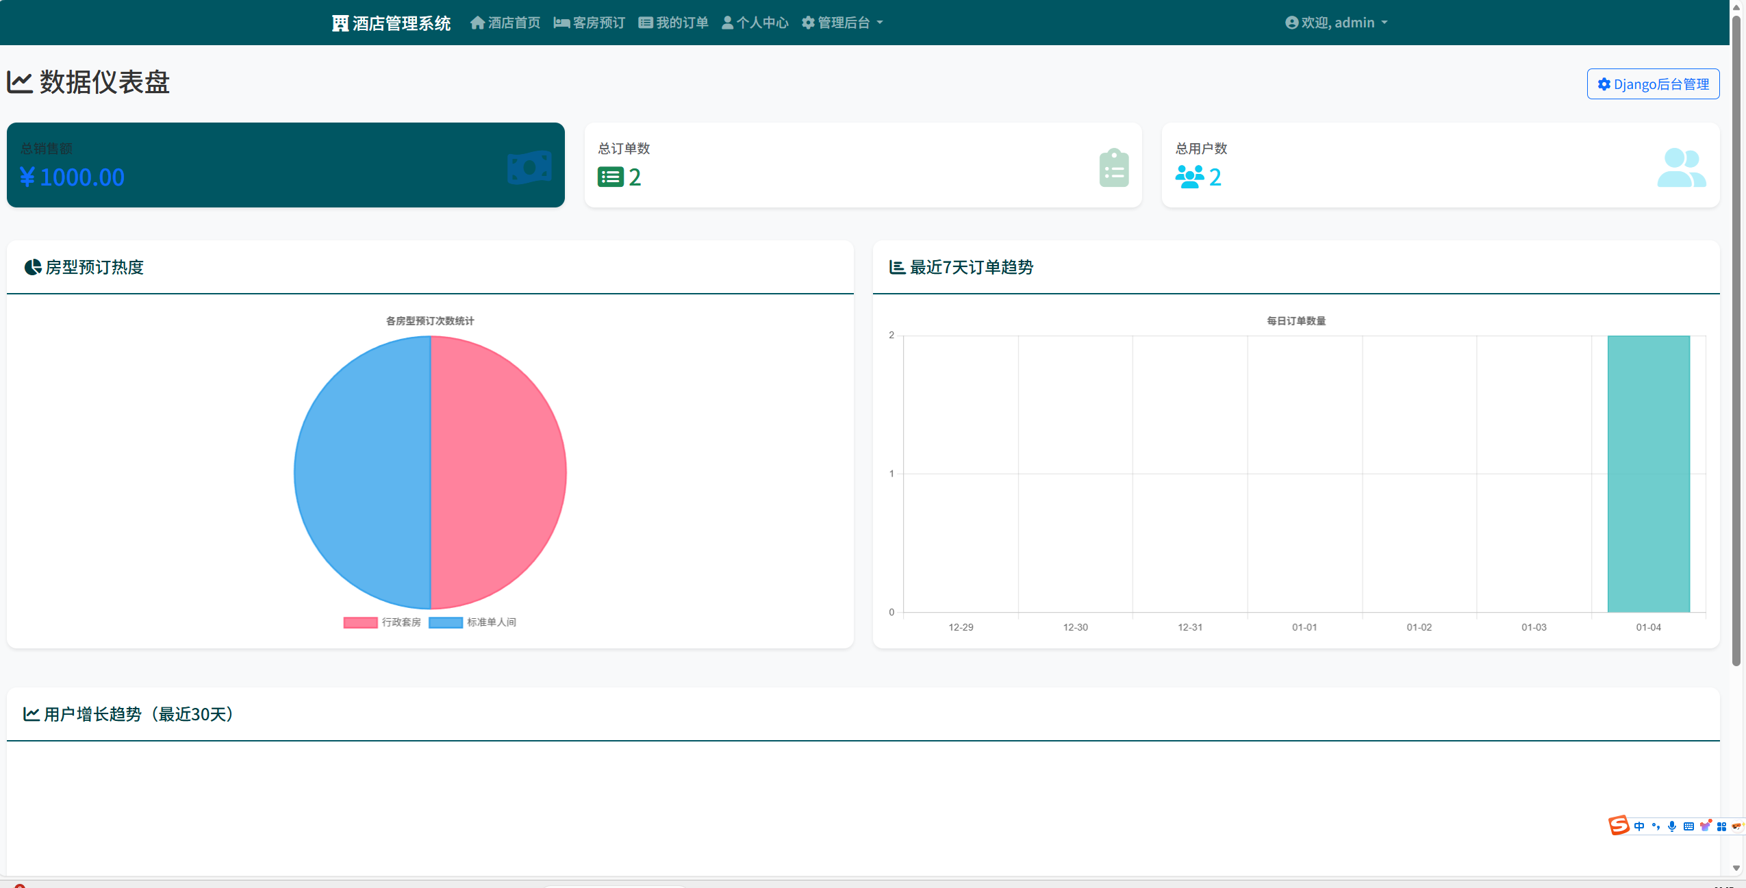This screenshot has width=1746, height=888.
Task: Click the microphone voice input icon
Action: coord(1672,826)
